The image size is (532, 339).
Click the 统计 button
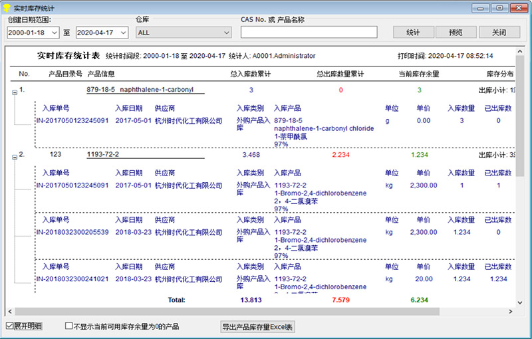[x=412, y=32]
